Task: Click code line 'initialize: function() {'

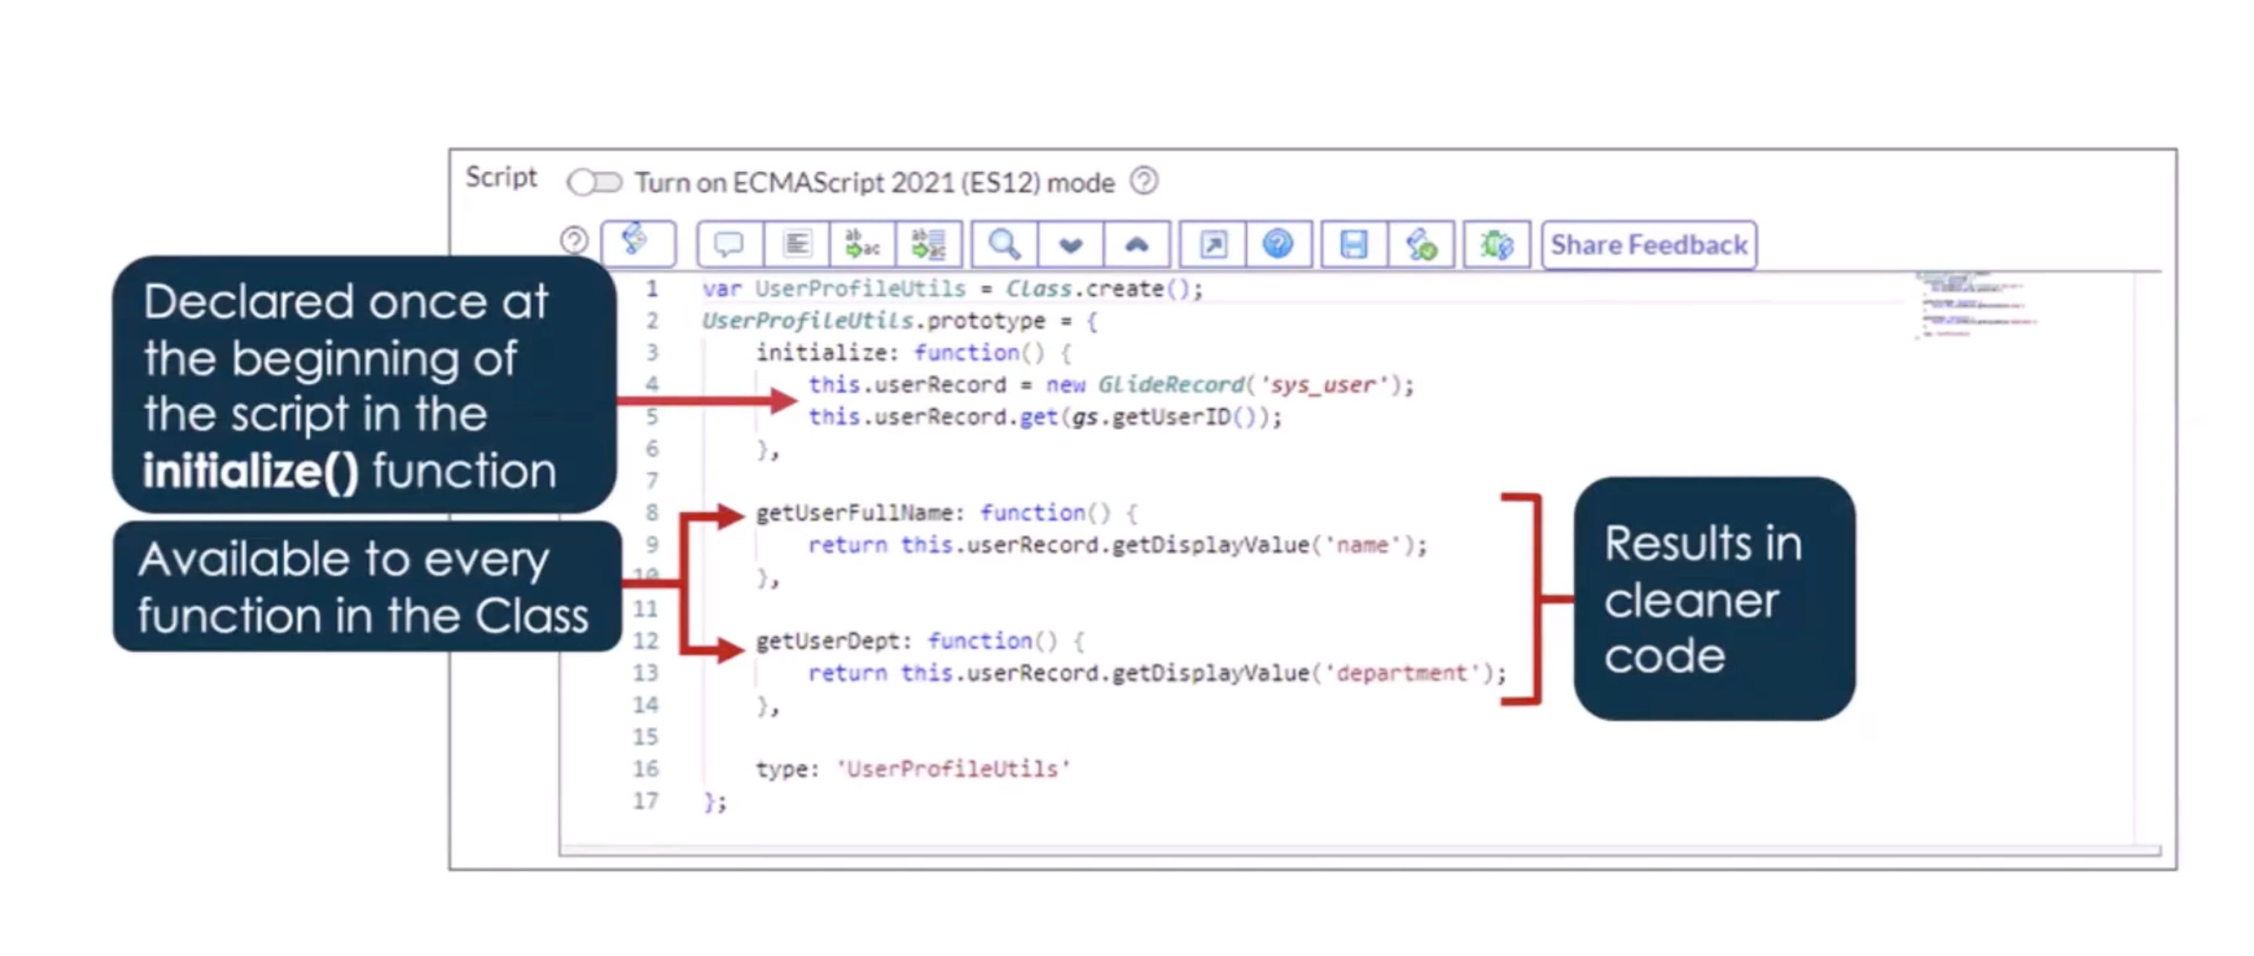Action: point(914,353)
